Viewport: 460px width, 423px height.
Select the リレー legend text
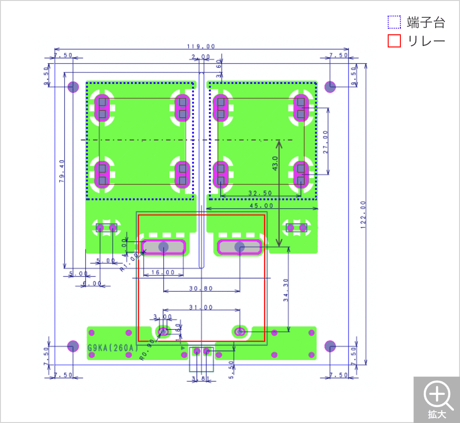tap(426, 41)
